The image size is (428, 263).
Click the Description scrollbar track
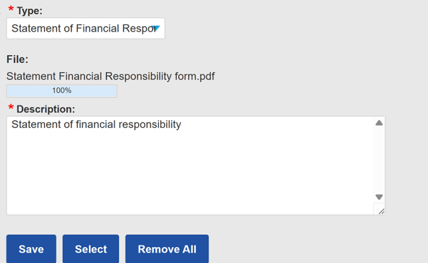point(379,159)
